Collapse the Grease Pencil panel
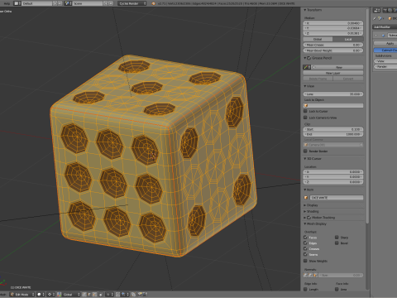Screen dimensions: 397x298 305,58
